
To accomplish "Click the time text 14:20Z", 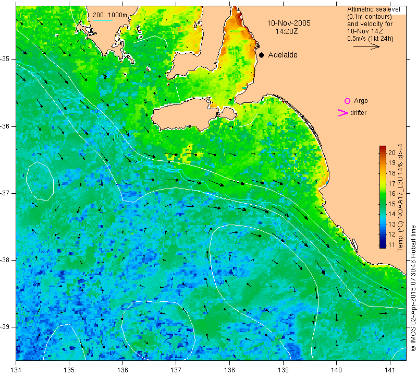I will coord(286,31).
